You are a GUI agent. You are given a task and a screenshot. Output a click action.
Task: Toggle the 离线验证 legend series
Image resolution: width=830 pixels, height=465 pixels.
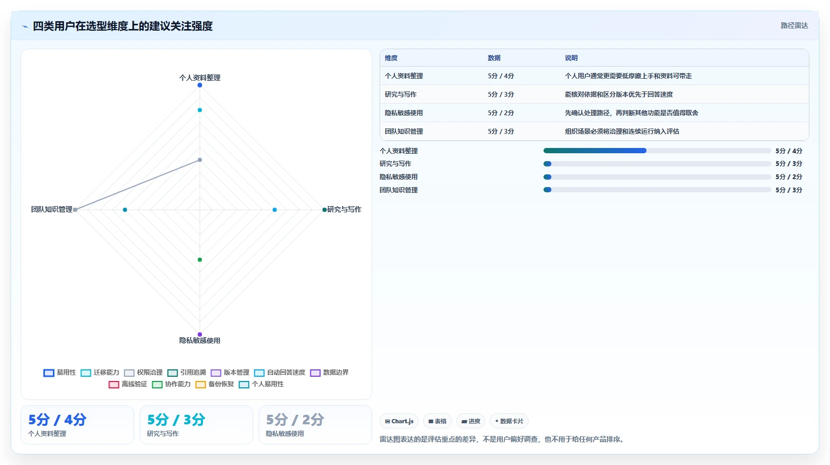point(128,384)
